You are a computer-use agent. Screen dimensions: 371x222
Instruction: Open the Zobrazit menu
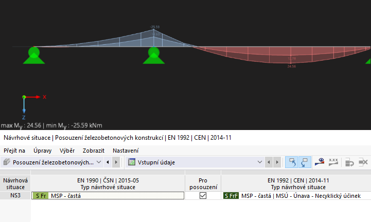(94, 151)
